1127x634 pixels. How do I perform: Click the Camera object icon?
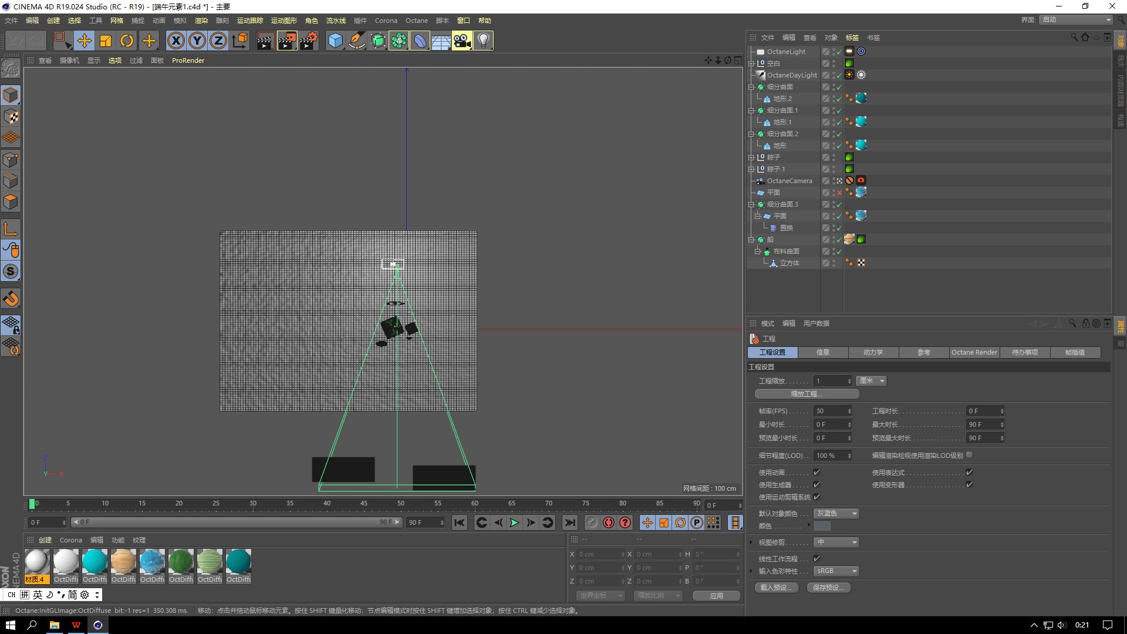click(461, 41)
